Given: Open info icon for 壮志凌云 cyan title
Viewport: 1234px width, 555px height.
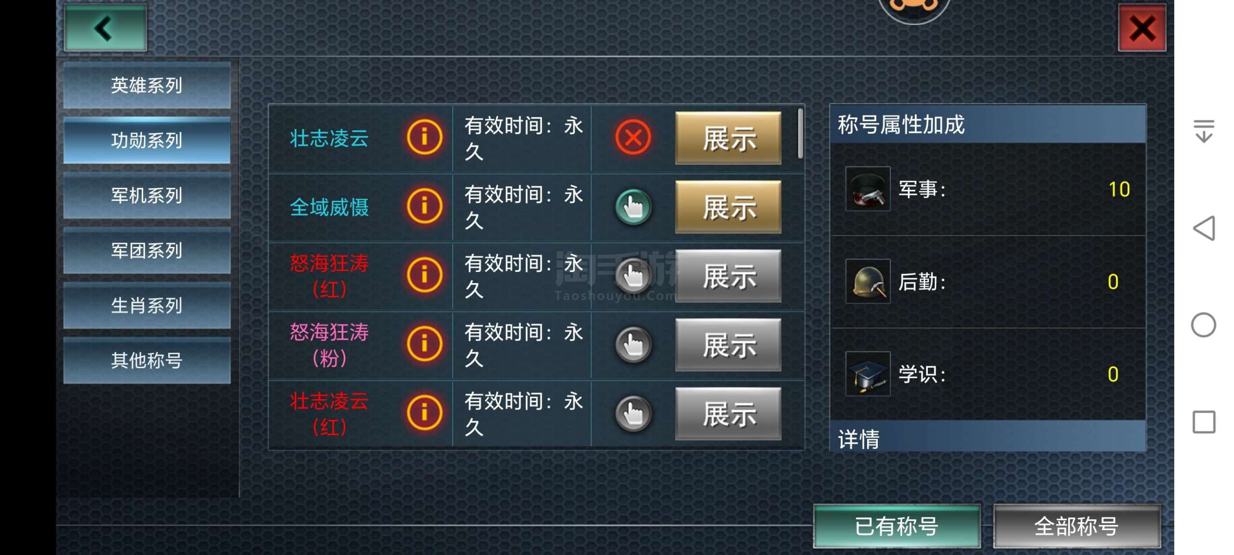Looking at the screenshot, I should coord(424,138).
